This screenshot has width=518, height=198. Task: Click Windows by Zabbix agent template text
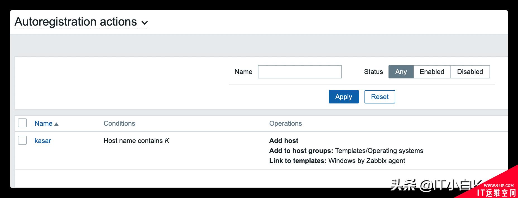[367, 161]
